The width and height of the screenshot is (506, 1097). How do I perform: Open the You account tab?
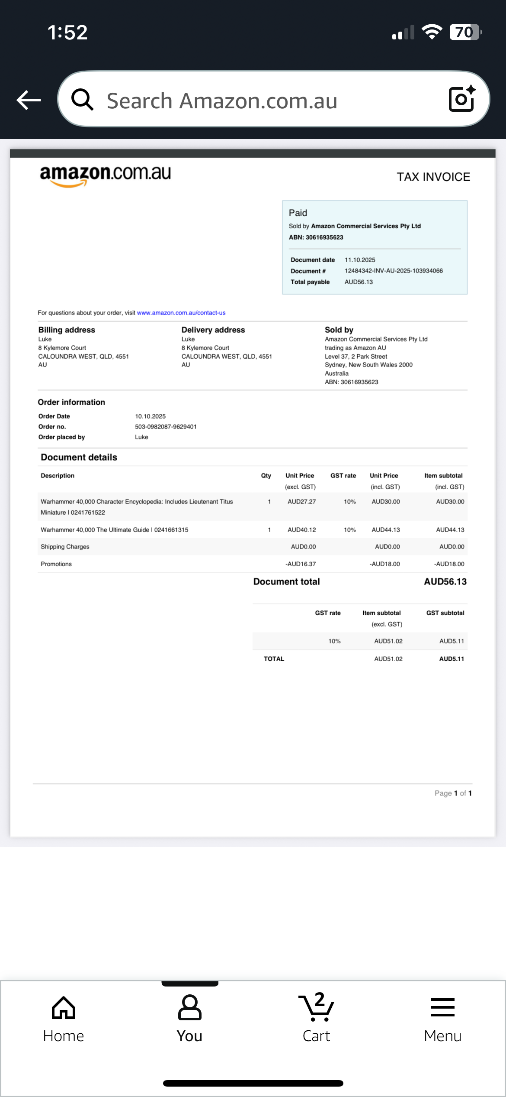[189, 1019]
